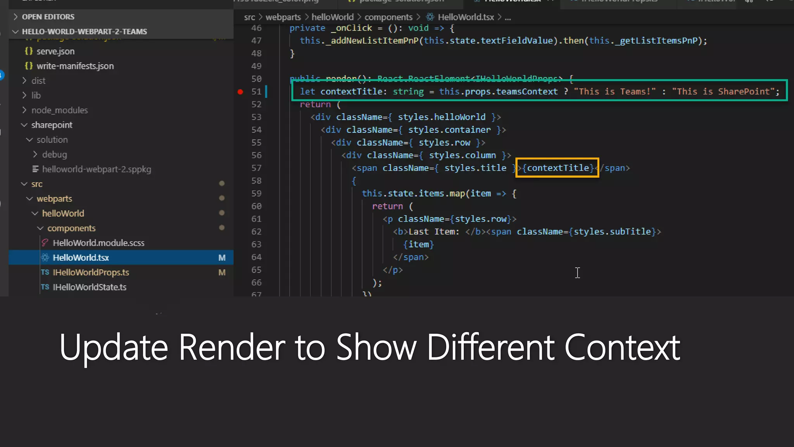The width and height of the screenshot is (794, 447).
Task: Click styles.helloWorld on line 53
Action: [442, 117]
